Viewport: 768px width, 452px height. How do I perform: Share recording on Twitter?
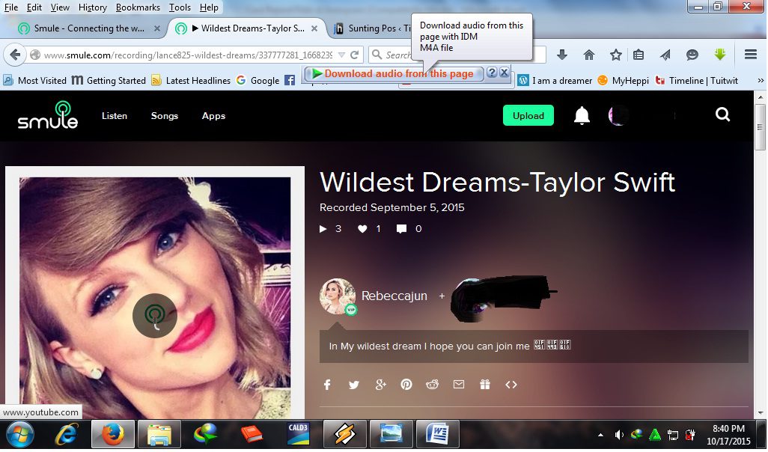tap(353, 385)
